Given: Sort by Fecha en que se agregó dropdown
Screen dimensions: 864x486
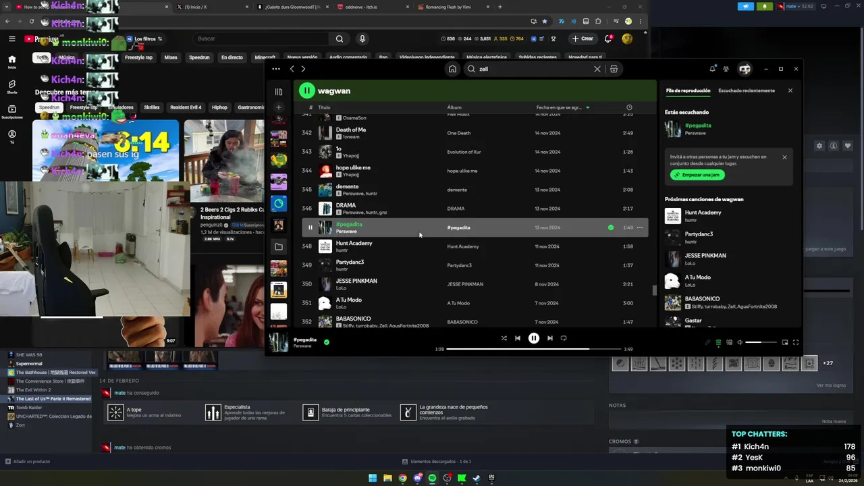Looking at the screenshot, I should coord(563,107).
